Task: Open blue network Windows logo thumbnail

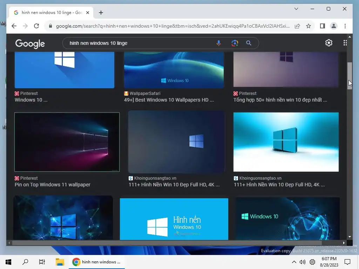Action: tap(63, 218)
